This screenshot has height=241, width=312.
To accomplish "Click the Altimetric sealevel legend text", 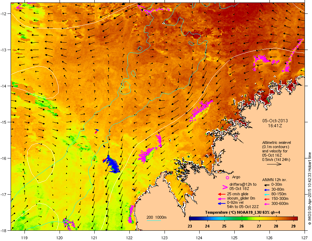I will coord(277,142).
